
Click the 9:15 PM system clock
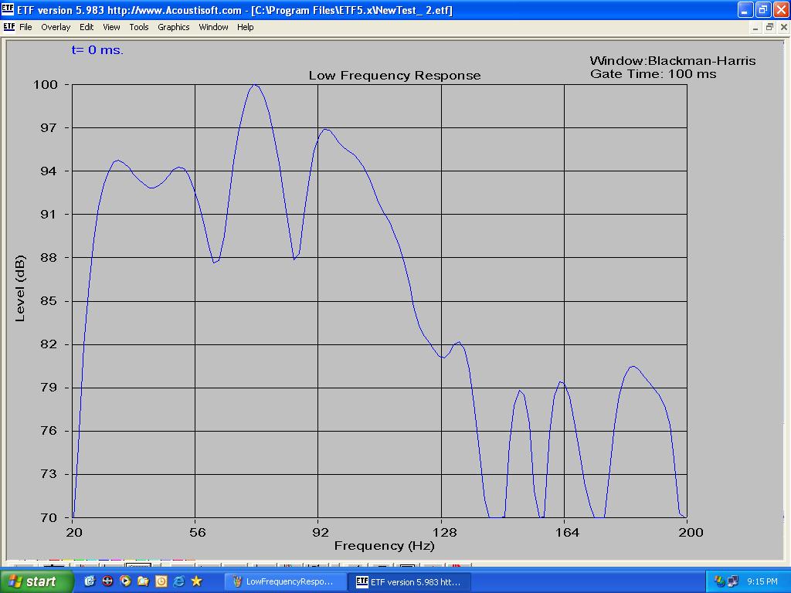pos(762,581)
